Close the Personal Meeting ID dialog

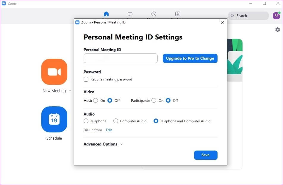pos(223,22)
